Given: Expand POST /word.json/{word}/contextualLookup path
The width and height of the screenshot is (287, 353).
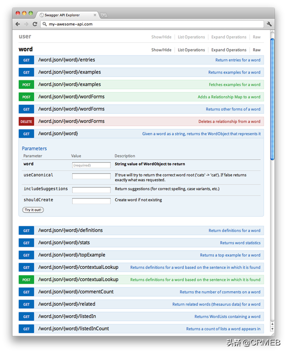Looking at the screenshot, I should click(x=78, y=279).
